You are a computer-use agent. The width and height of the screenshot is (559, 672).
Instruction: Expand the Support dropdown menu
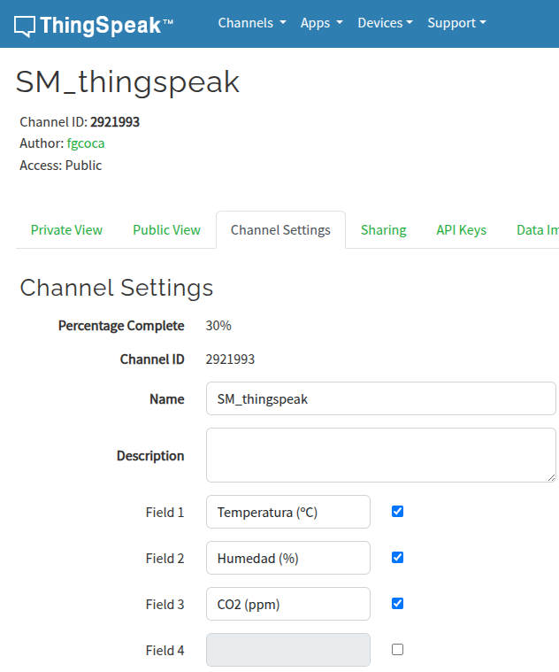click(456, 23)
